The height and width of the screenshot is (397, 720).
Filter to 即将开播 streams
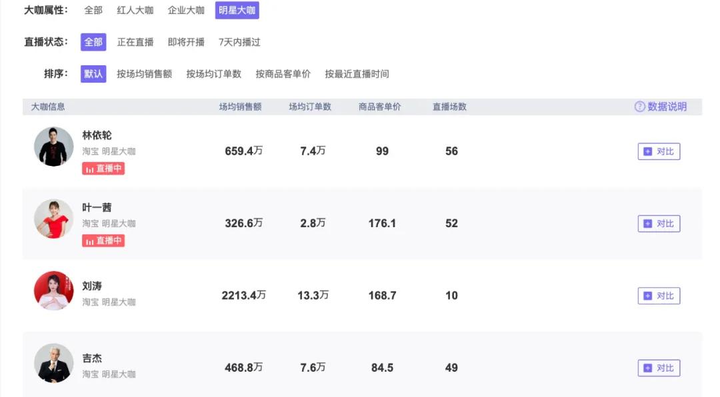186,42
